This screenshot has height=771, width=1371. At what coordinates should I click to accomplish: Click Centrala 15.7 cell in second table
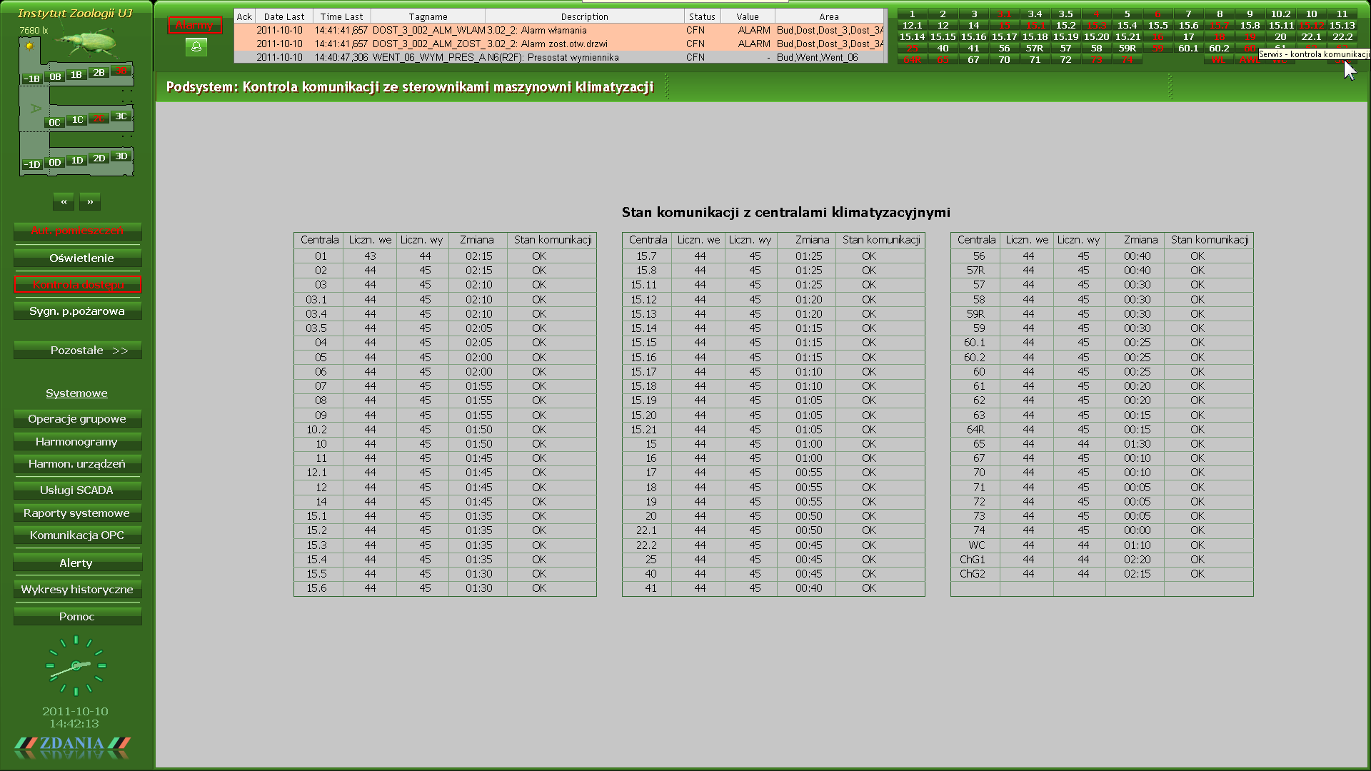click(x=647, y=256)
